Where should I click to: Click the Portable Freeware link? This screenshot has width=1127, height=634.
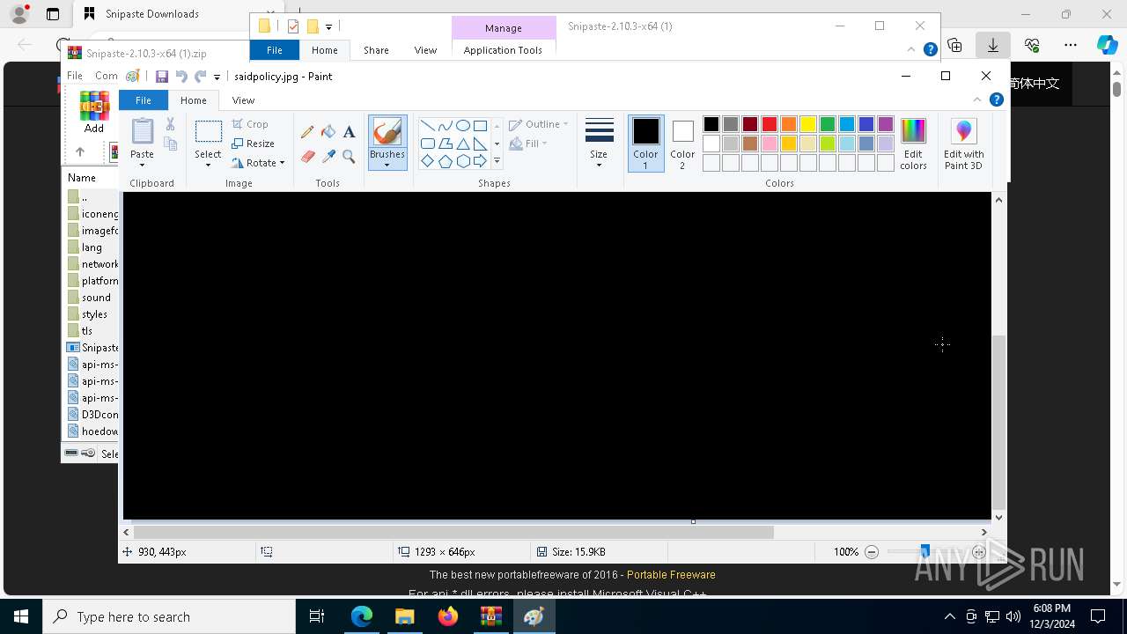pyautogui.click(x=671, y=575)
